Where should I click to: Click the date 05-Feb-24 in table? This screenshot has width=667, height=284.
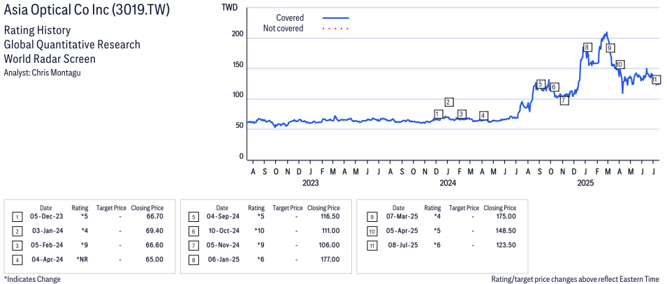[46, 246]
